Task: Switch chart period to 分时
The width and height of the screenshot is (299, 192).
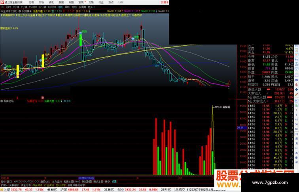Action: (8, 7)
